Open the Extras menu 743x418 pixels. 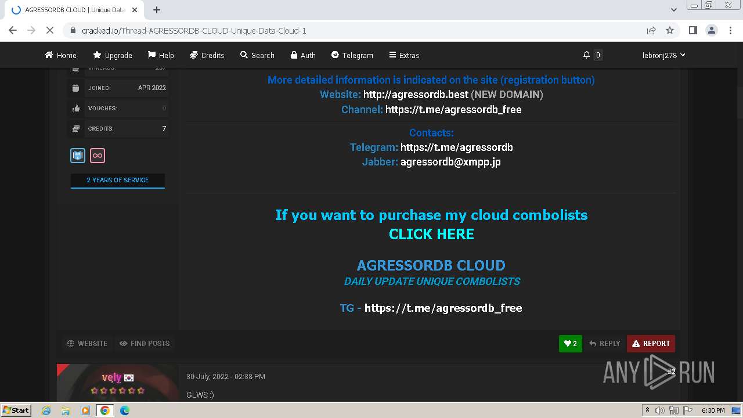(x=404, y=55)
